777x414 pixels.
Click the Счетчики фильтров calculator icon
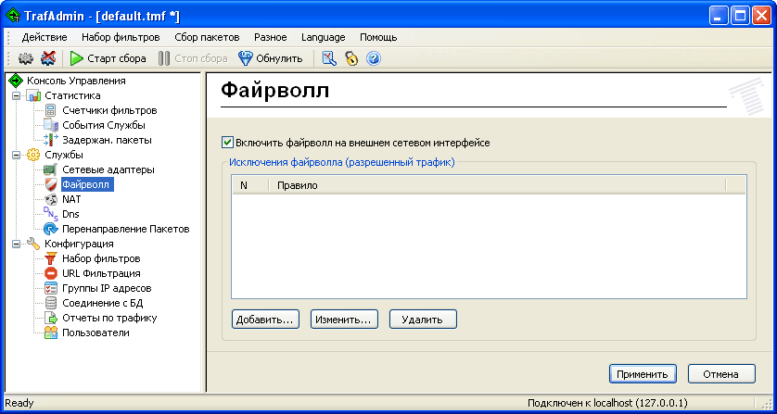point(51,110)
